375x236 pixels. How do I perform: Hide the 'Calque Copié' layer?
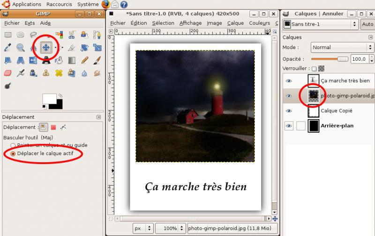tap(289, 111)
